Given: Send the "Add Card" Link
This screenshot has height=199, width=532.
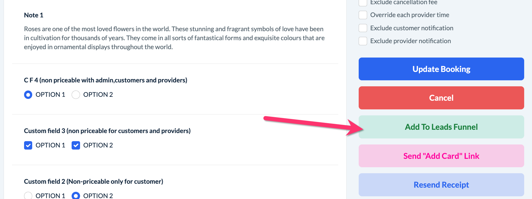Looking at the screenshot, I should click(441, 156).
